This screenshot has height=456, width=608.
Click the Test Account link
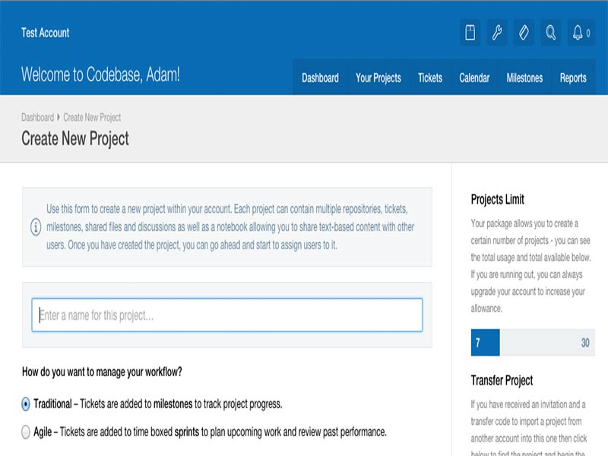click(44, 33)
